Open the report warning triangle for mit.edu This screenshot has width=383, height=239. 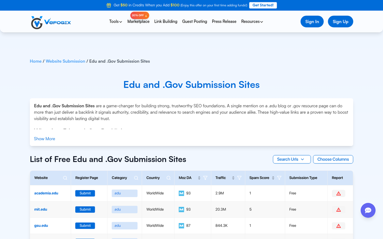point(338,209)
